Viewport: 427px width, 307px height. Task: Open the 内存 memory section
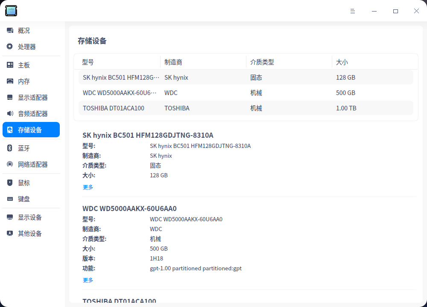(23, 81)
